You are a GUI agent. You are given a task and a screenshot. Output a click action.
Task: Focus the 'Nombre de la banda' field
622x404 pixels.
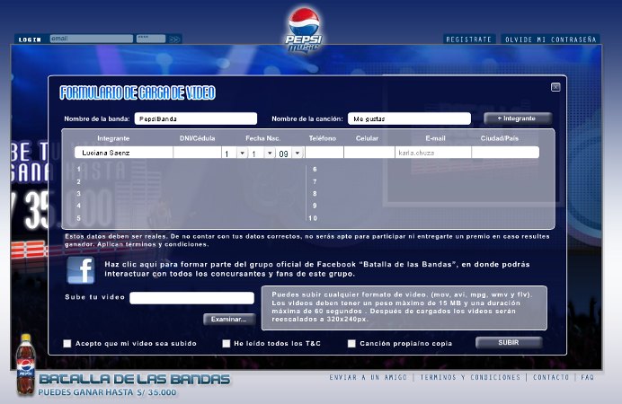click(x=196, y=119)
